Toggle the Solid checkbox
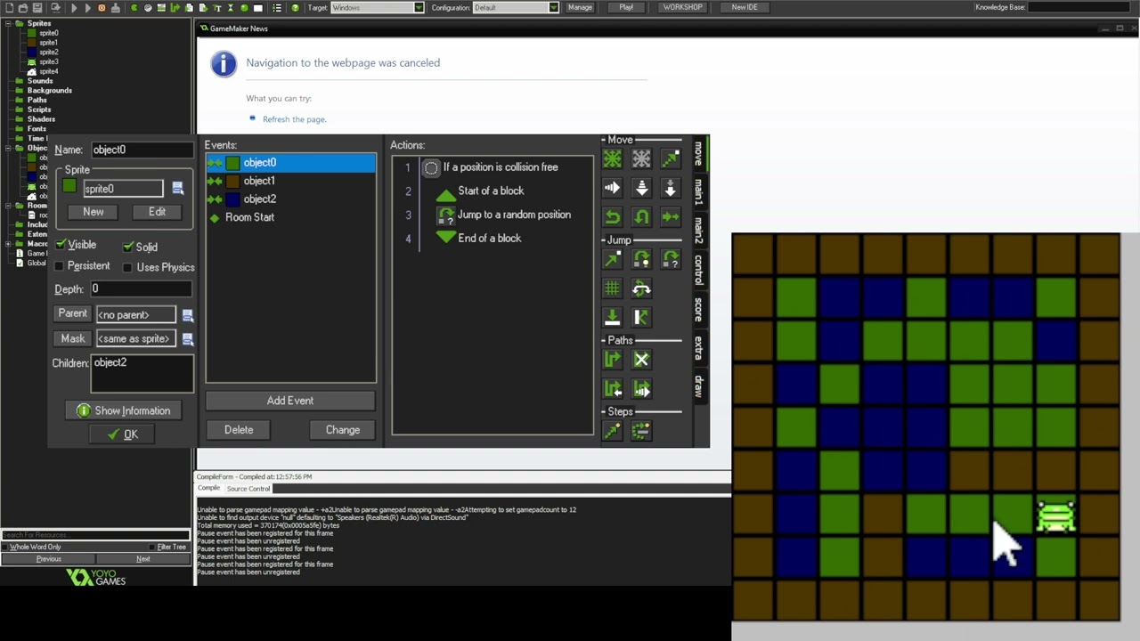Viewport: 1140px width, 641px height. (x=128, y=247)
